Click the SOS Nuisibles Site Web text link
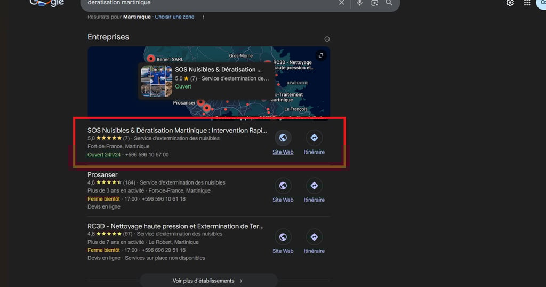Image resolution: width=546 pixels, height=287 pixels. coord(283,152)
